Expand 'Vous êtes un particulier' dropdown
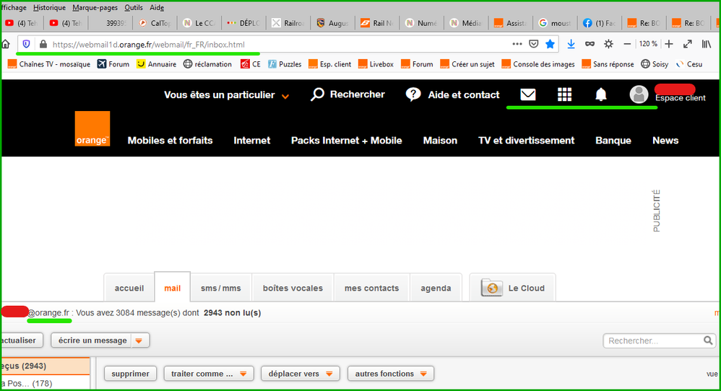Screen dimensions: 721x391 tap(285, 96)
